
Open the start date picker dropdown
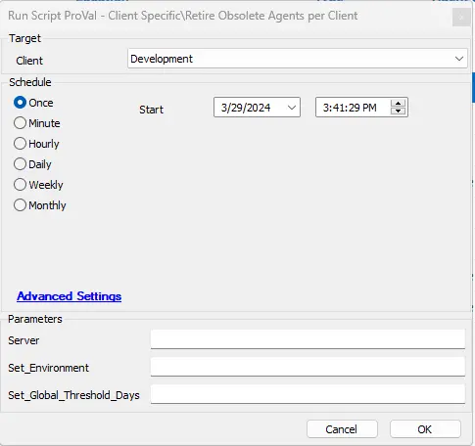(x=292, y=108)
